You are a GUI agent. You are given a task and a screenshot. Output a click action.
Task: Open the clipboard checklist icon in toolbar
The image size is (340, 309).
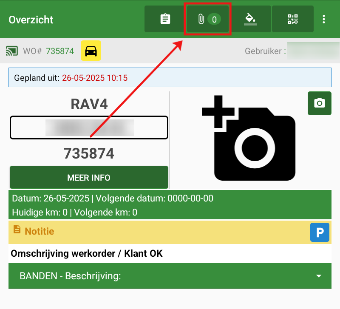(x=165, y=19)
